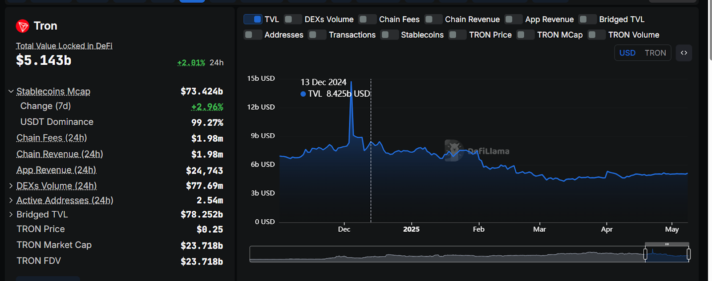Image resolution: width=712 pixels, height=281 pixels.
Task: Expand the Active Addresses (24h) row
Action: coord(11,200)
